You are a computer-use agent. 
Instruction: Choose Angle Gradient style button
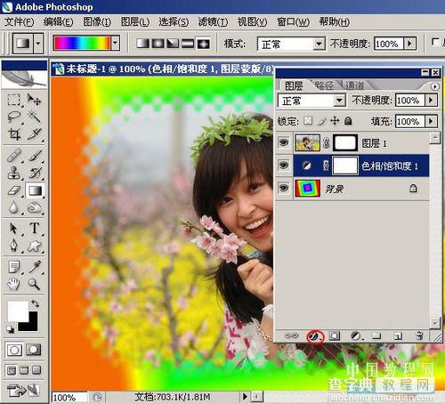173,44
